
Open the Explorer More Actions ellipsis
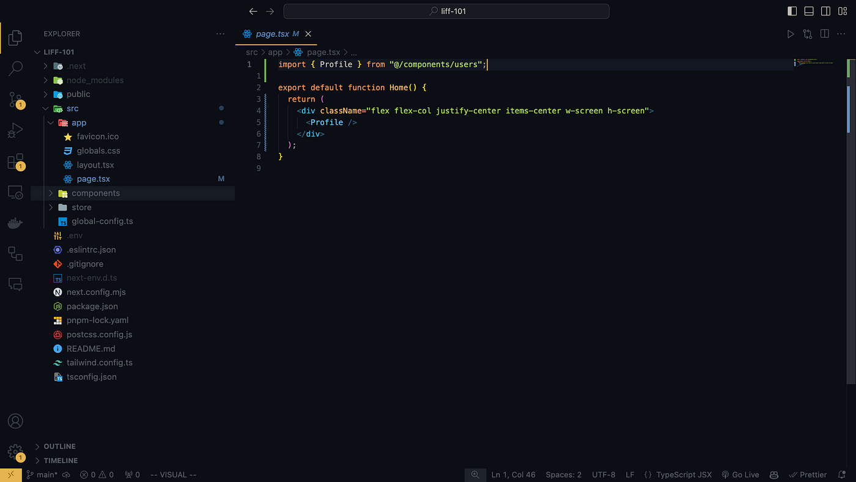tap(220, 34)
